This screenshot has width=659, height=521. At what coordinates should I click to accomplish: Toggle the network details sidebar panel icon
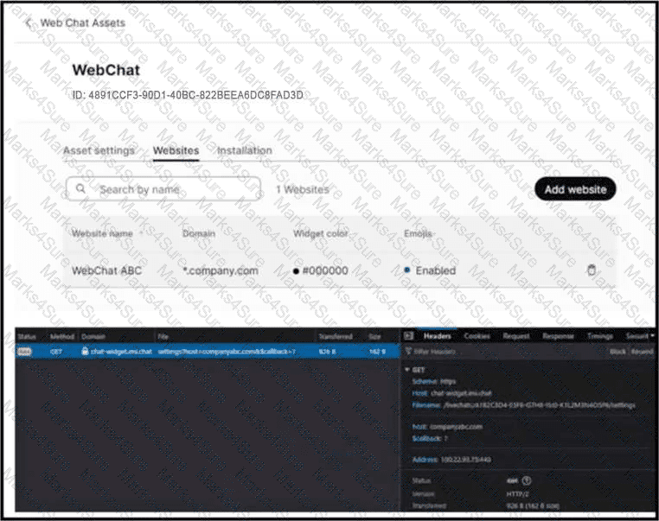click(x=408, y=336)
